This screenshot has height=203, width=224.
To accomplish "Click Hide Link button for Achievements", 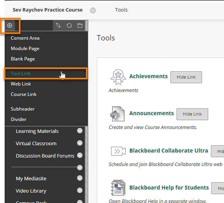I will pos(186,77).
